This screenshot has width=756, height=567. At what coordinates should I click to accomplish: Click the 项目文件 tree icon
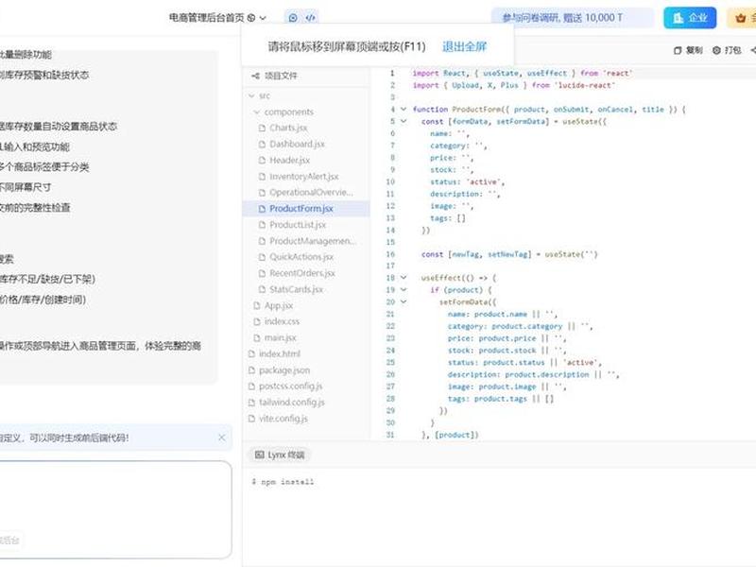(255, 76)
